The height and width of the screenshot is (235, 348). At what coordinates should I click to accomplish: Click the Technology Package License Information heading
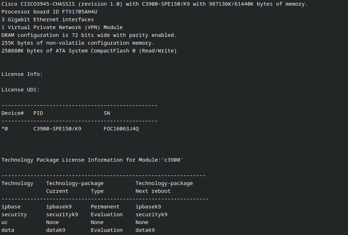(92, 160)
